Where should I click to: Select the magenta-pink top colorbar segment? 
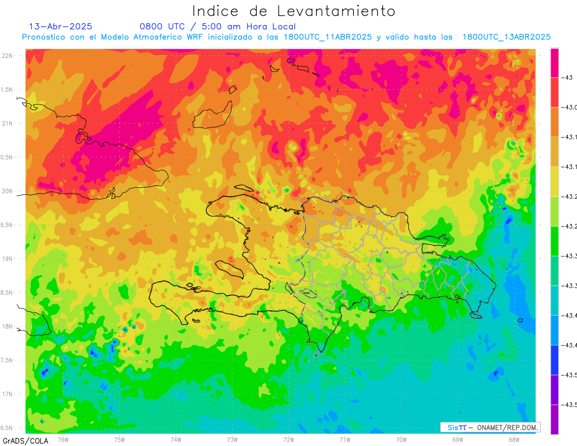pyautogui.click(x=554, y=63)
